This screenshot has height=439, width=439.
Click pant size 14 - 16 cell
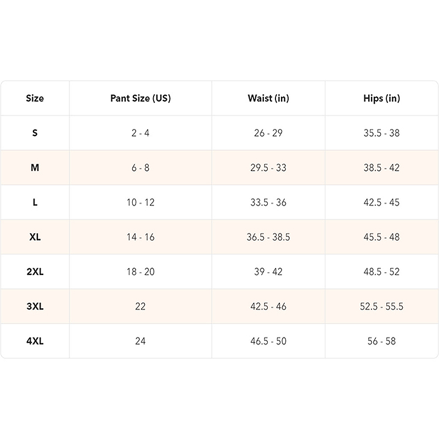coord(140,237)
